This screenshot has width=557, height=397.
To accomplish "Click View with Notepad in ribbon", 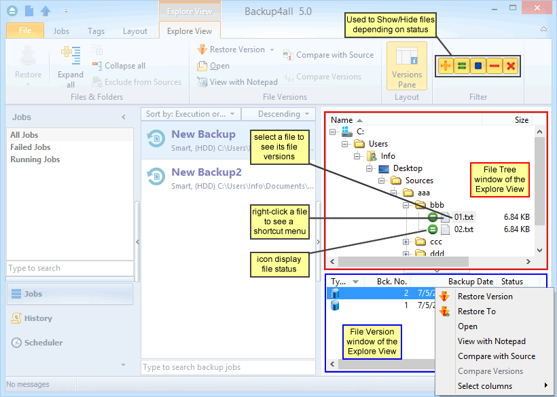I will coord(237,82).
